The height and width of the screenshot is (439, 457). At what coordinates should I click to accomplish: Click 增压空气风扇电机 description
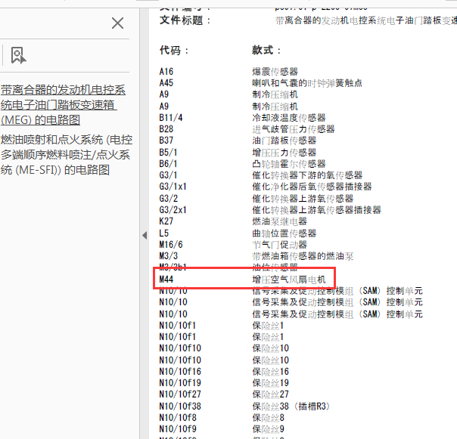(289, 279)
